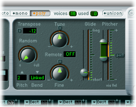This screenshot has width=136, height=107.
Task: Click the minus sign left of Fine knob
Action: [x=49, y=80]
